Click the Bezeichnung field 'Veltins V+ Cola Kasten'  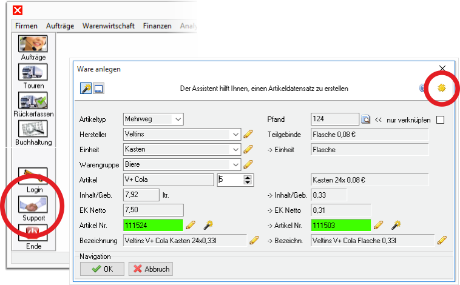click(185, 241)
